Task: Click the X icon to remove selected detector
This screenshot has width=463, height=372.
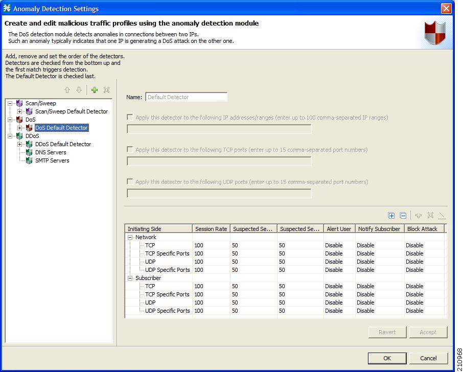Action: pos(107,90)
